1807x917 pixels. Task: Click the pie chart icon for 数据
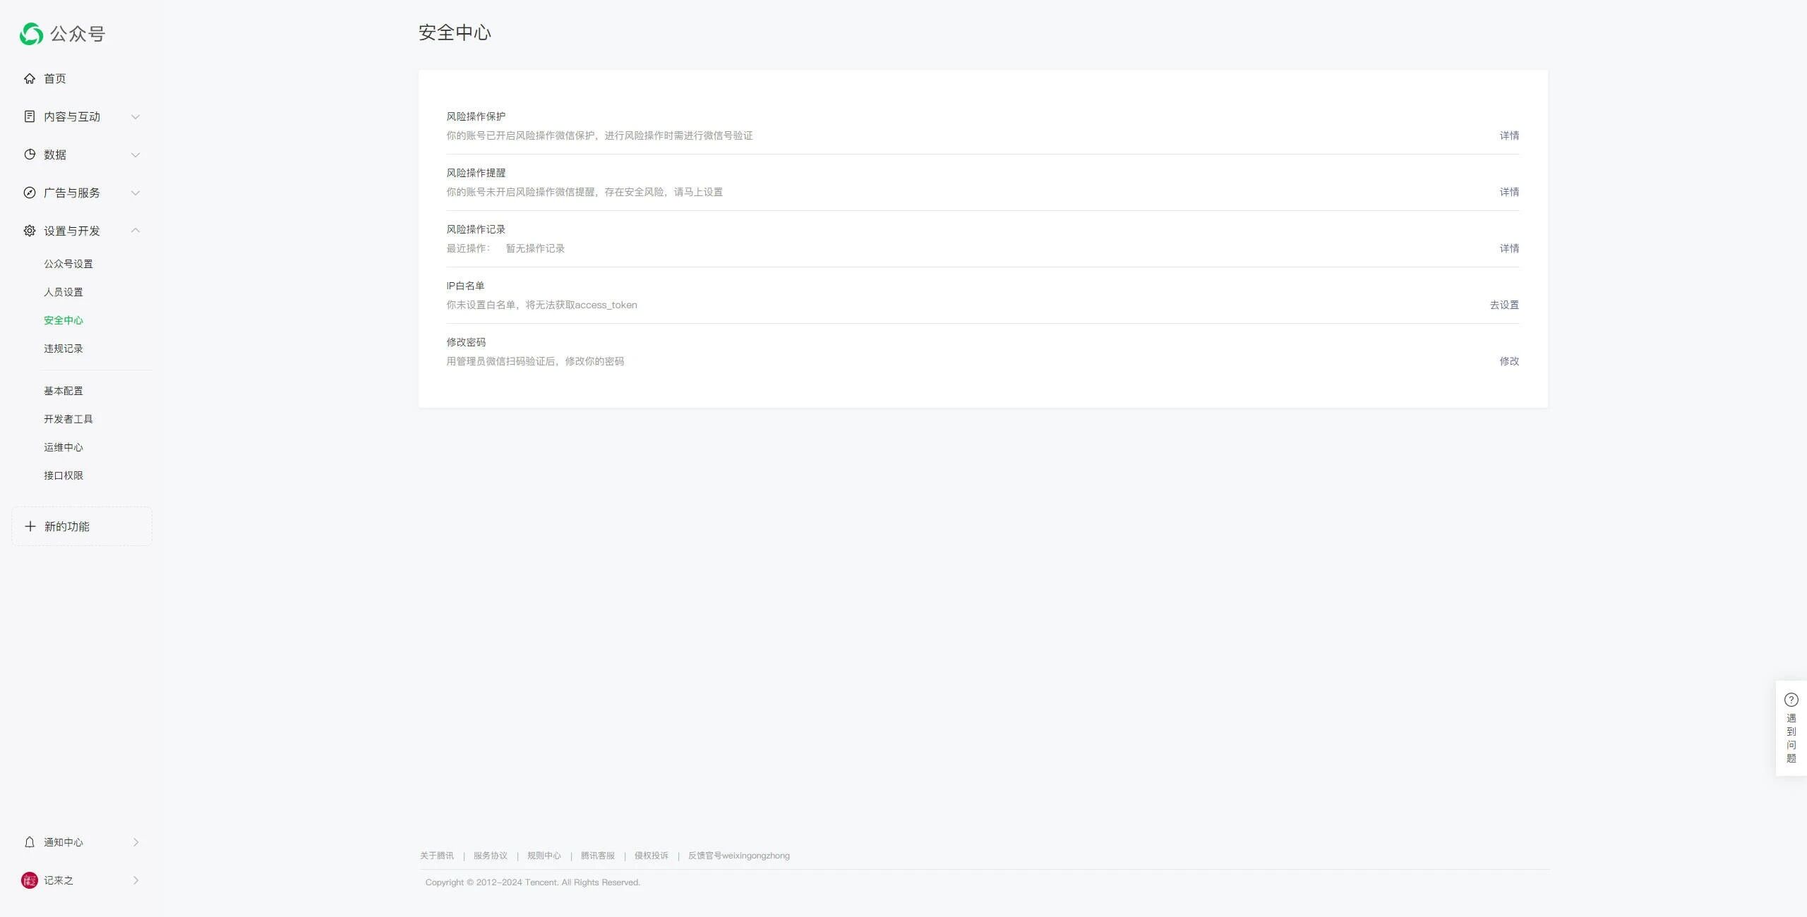point(30,155)
